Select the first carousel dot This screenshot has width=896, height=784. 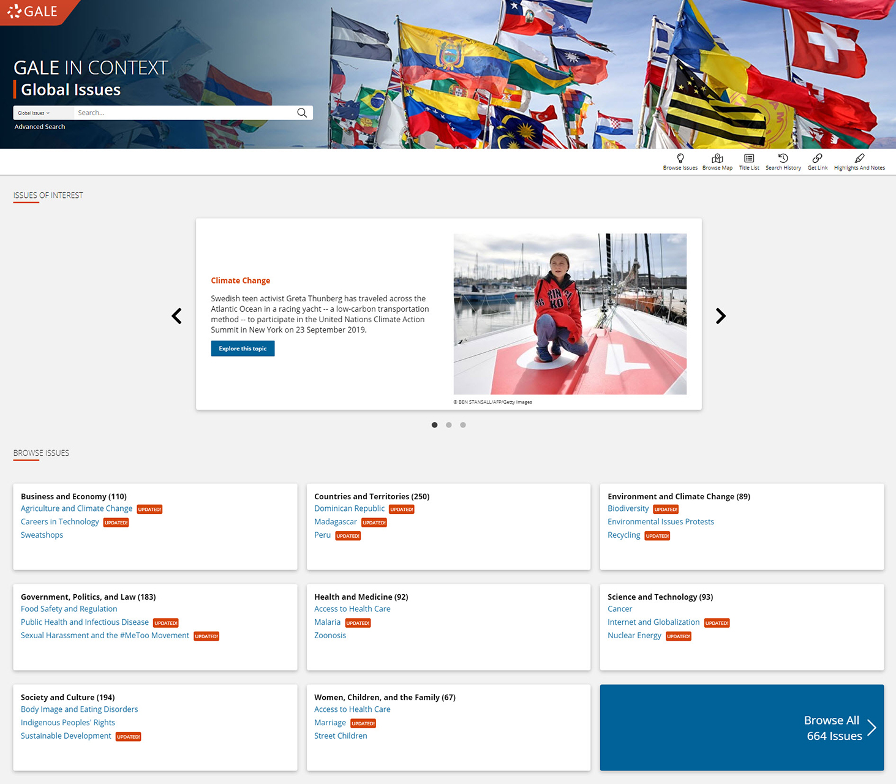tap(434, 425)
